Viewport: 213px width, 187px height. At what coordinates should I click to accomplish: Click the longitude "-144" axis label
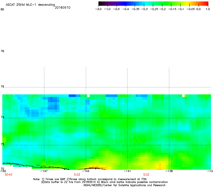(86, 171)
